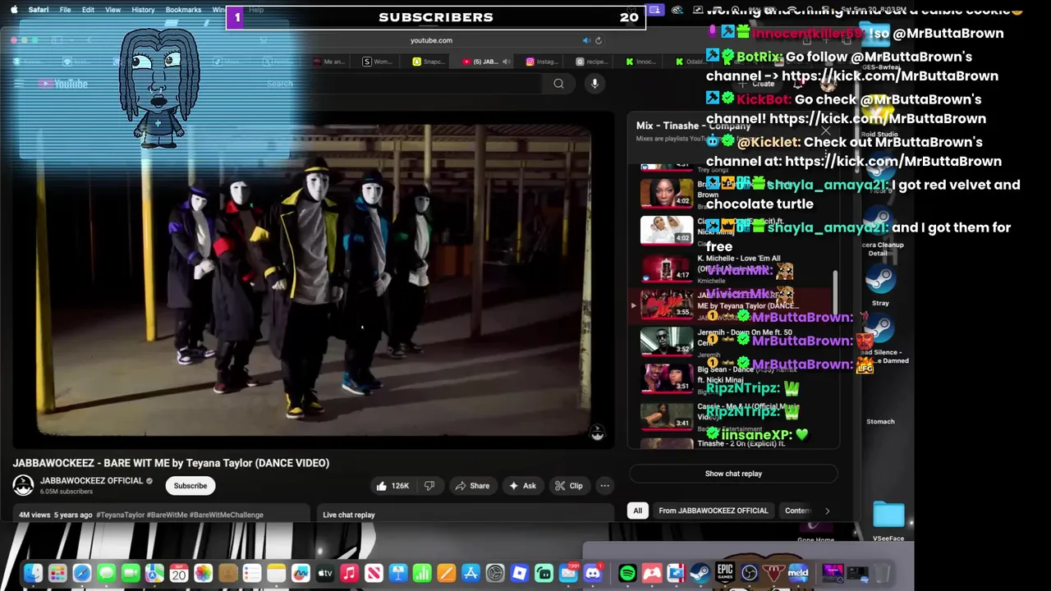The image size is (1051, 591).
Task: Open App Store in the Dock
Action: click(x=470, y=573)
